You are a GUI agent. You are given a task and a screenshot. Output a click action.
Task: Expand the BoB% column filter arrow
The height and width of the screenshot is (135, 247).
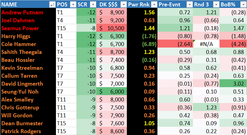click(x=243, y=5)
